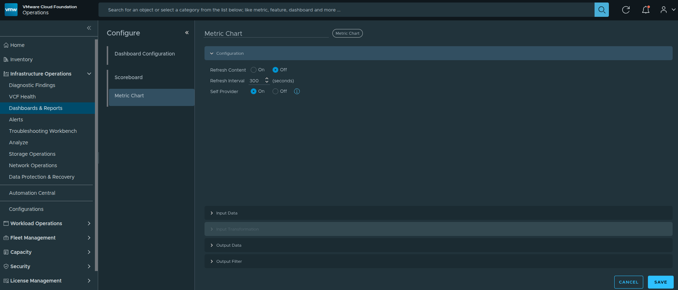Turn Refresh Content On

(254, 70)
